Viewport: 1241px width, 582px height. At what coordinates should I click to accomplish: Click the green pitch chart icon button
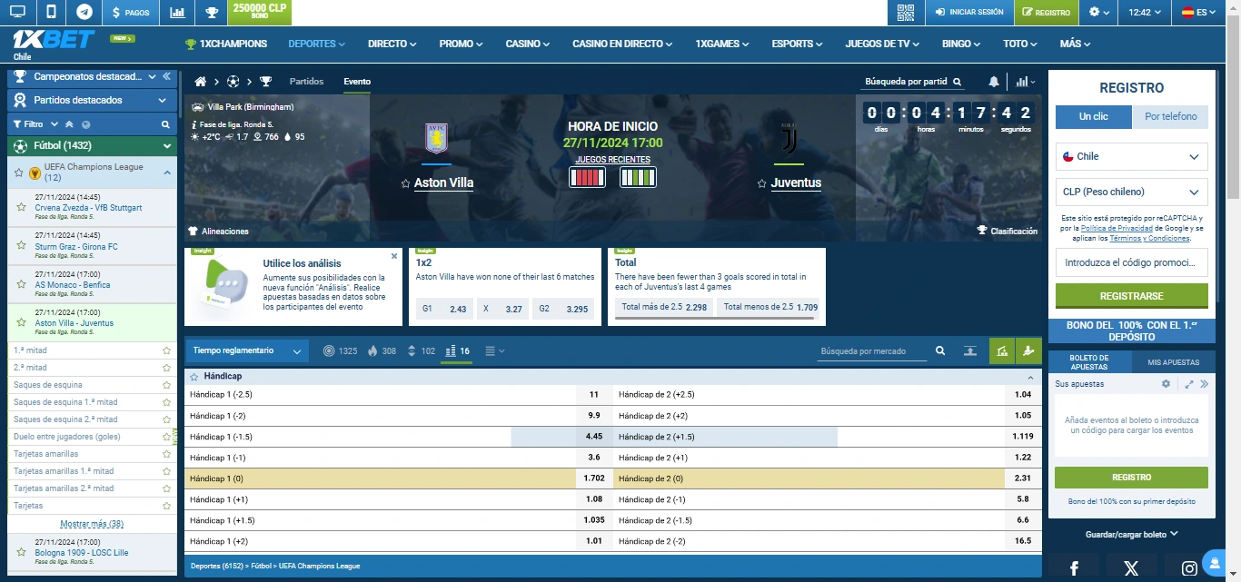[1002, 351]
